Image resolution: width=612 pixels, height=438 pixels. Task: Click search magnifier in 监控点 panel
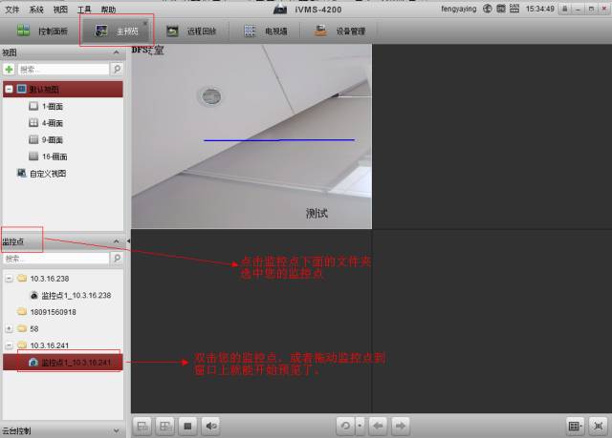click(x=117, y=259)
